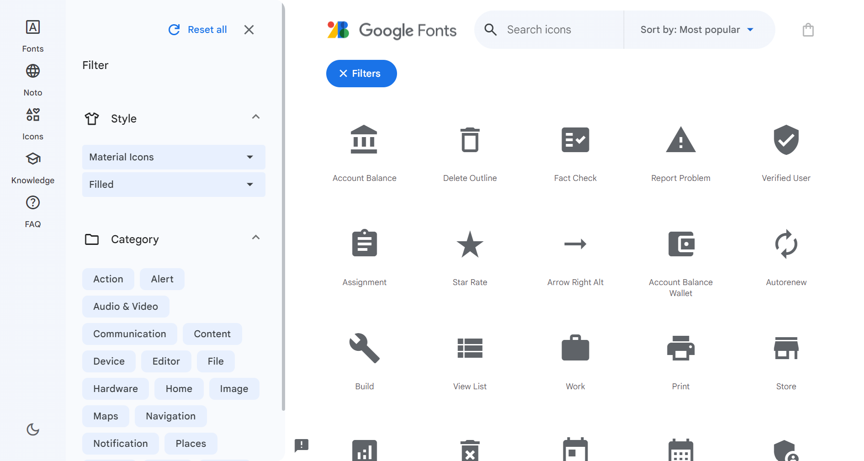The height and width of the screenshot is (461, 864).
Task: Toggle the Image category chip
Action: 234,389
